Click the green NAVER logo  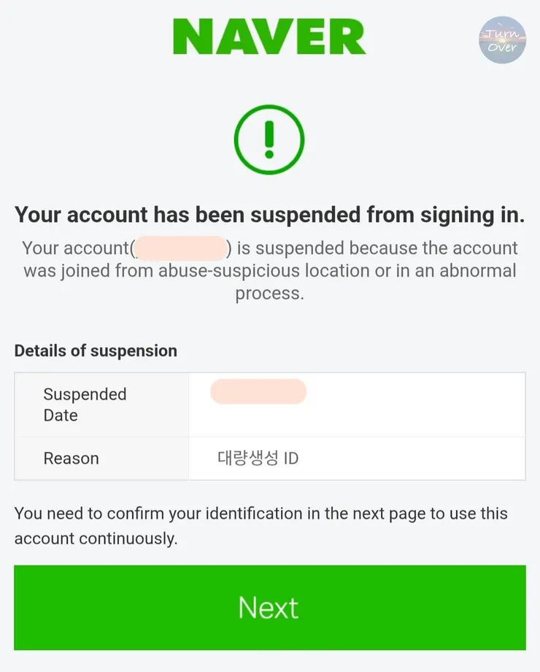269,37
